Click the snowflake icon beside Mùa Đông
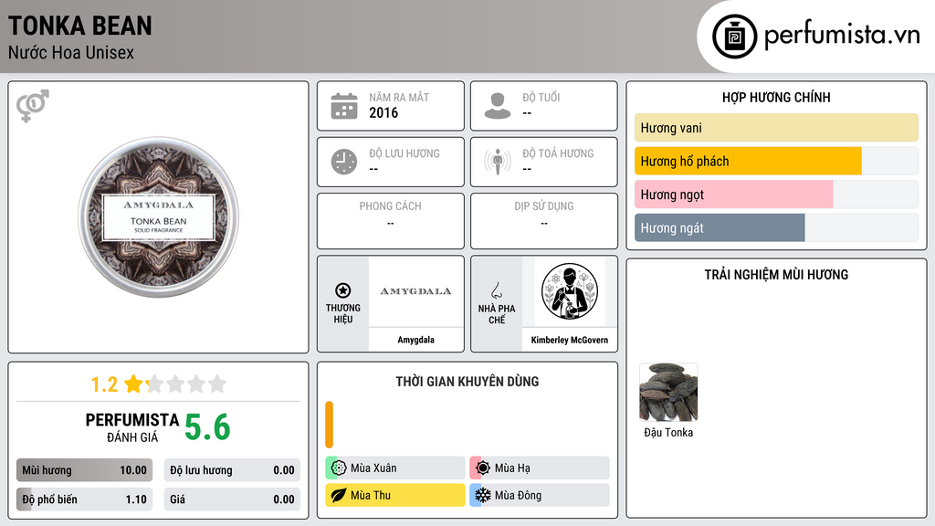Image resolution: width=935 pixels, height=526 pixels. (483, 495)
